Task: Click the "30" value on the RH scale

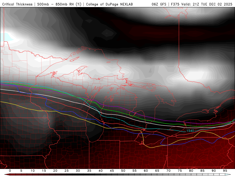Action: click(x=78, y=171)
